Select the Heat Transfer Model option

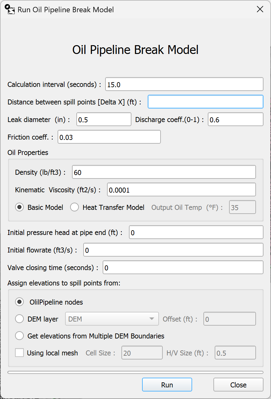pyautogui.click(x=74, y=207)
